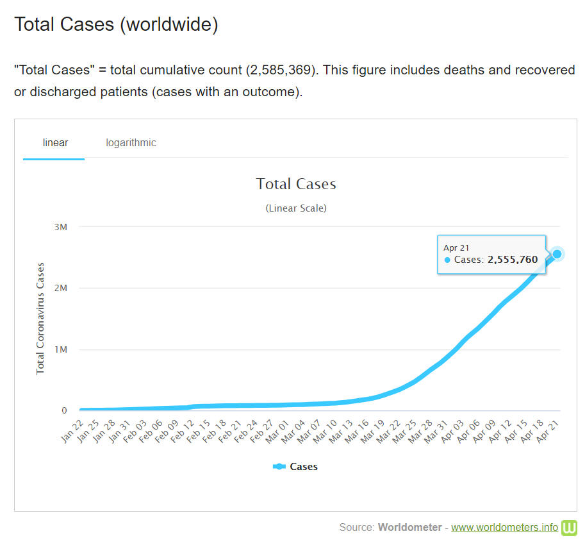Click the 'Total Cases (worldwide)' heading
Viewport: 585px width, 545px height.
click(x=116, y=24)
